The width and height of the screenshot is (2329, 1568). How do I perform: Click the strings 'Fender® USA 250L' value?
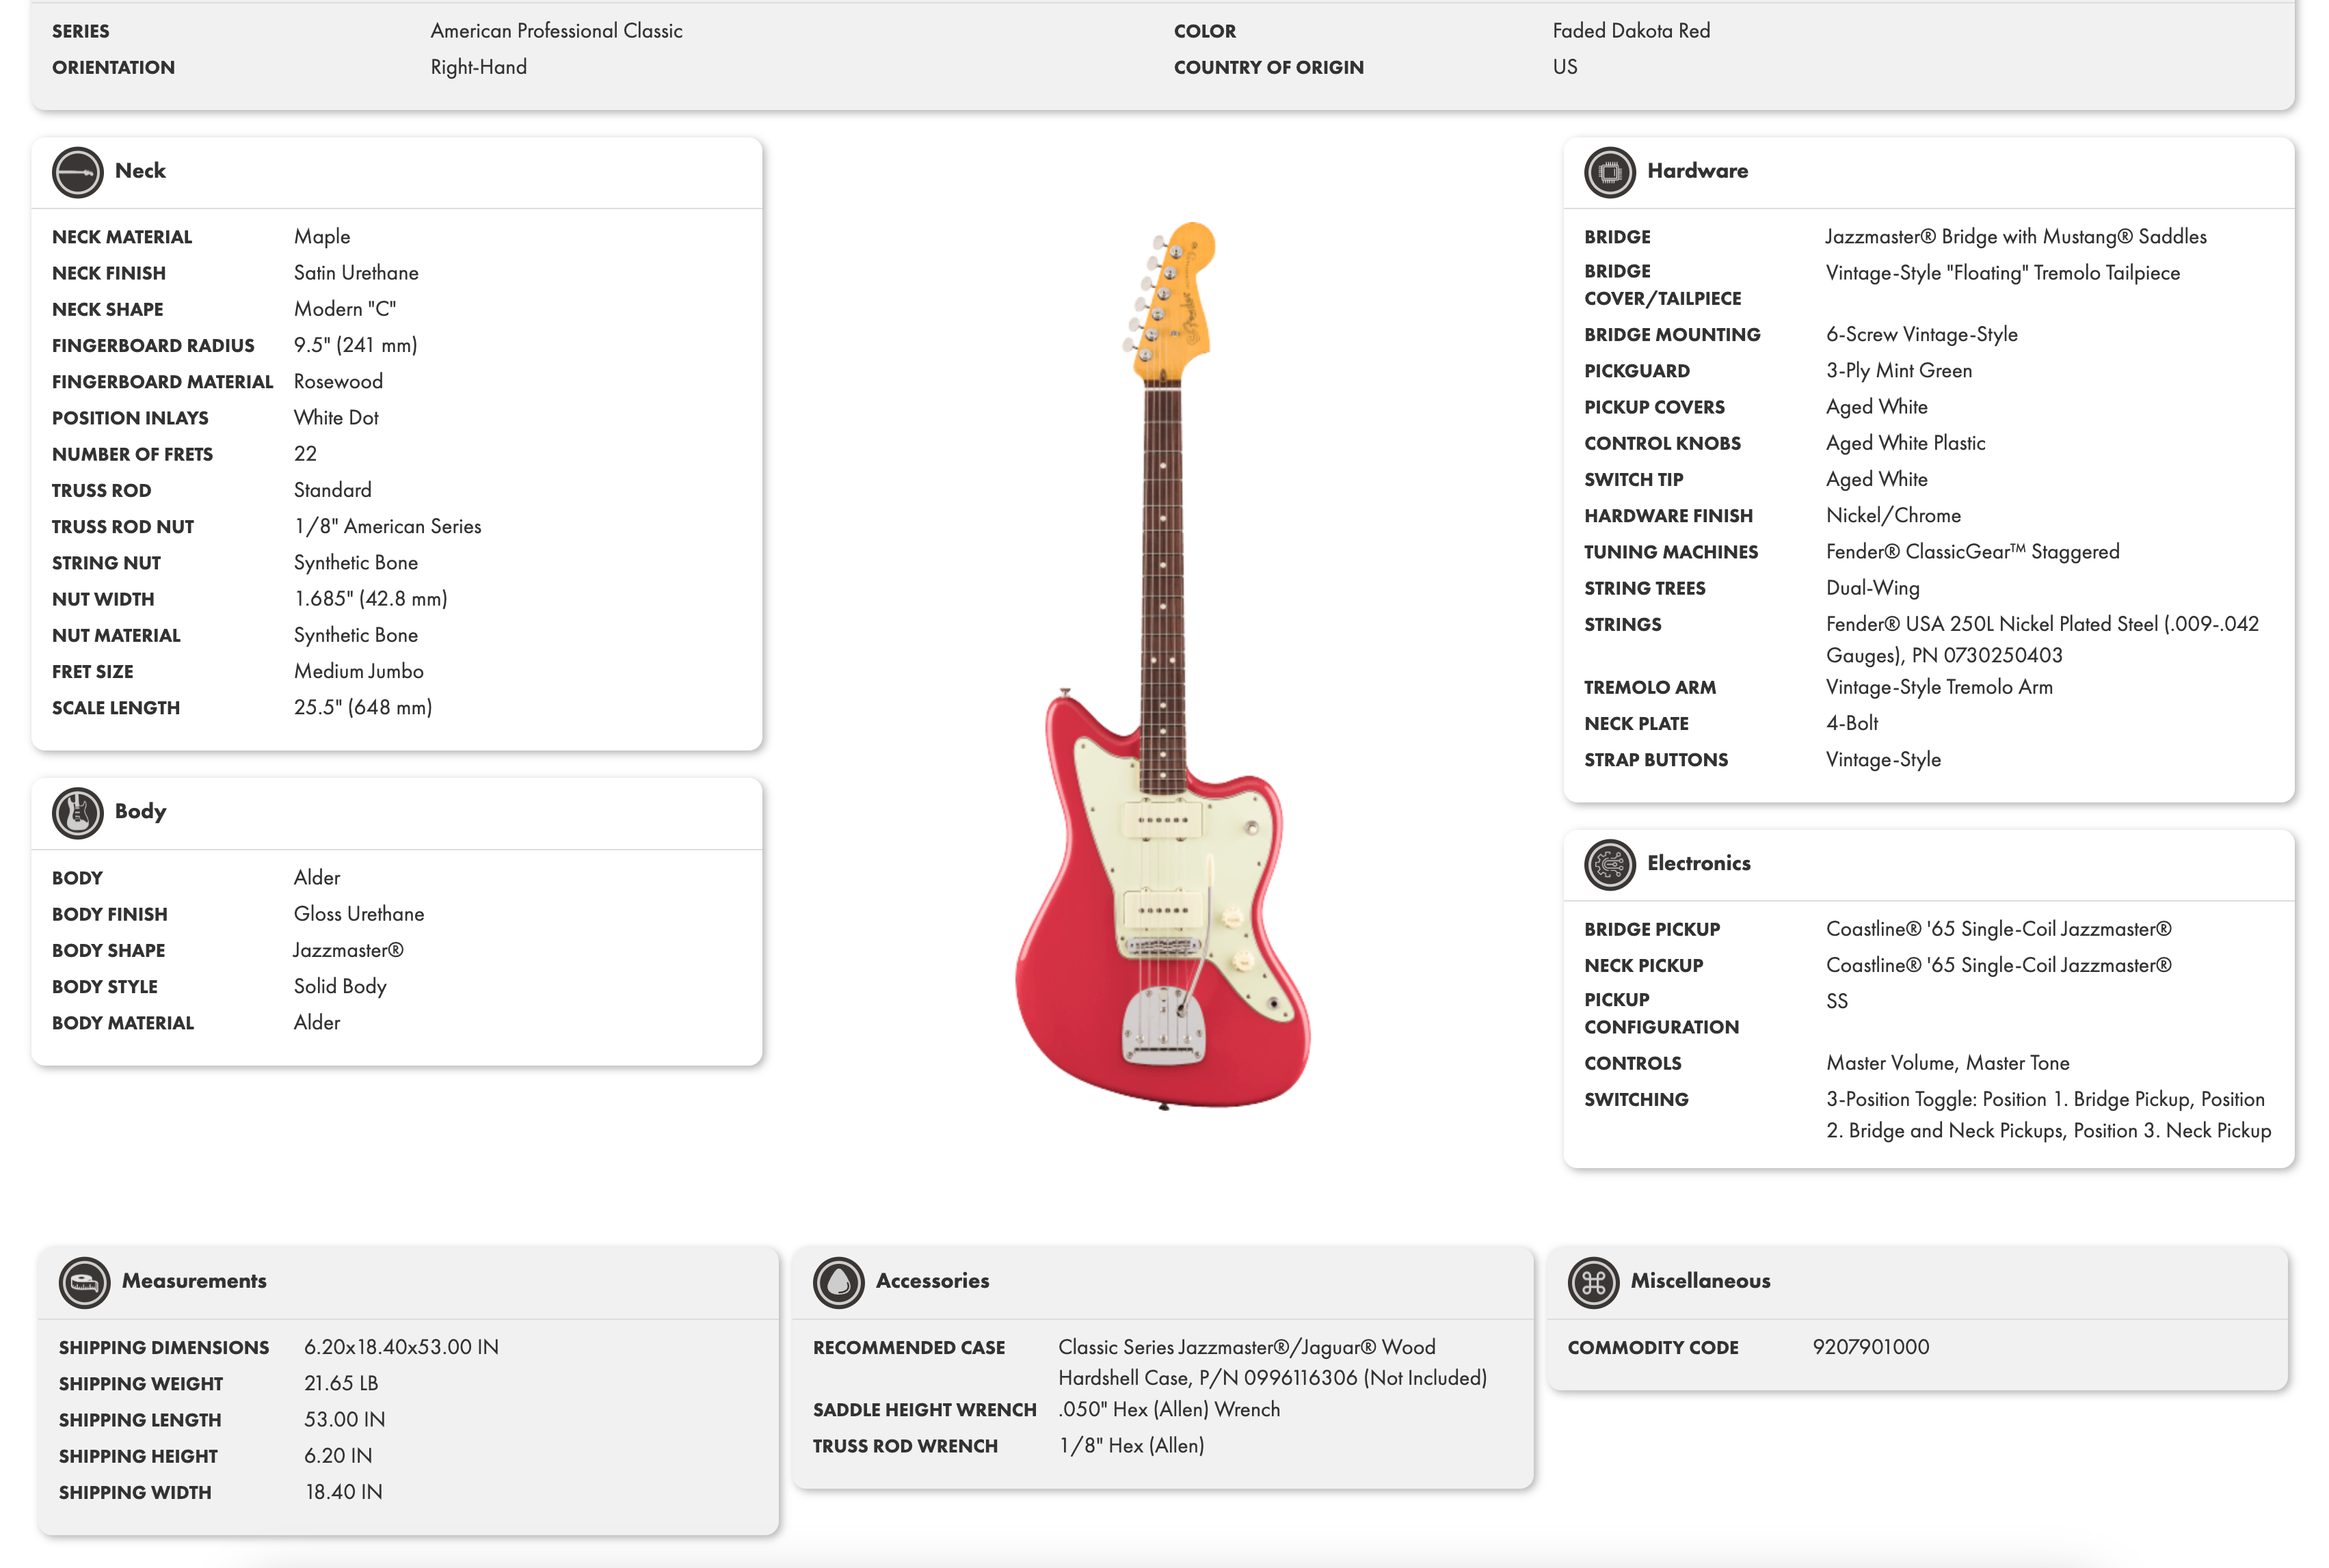coord(2042,640)
